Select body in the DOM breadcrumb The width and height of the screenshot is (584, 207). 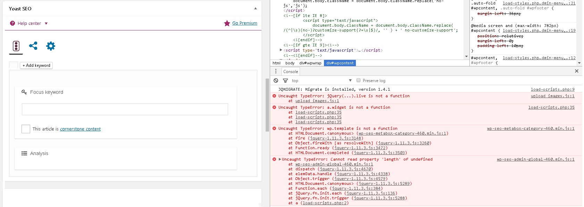coord(290,63)
